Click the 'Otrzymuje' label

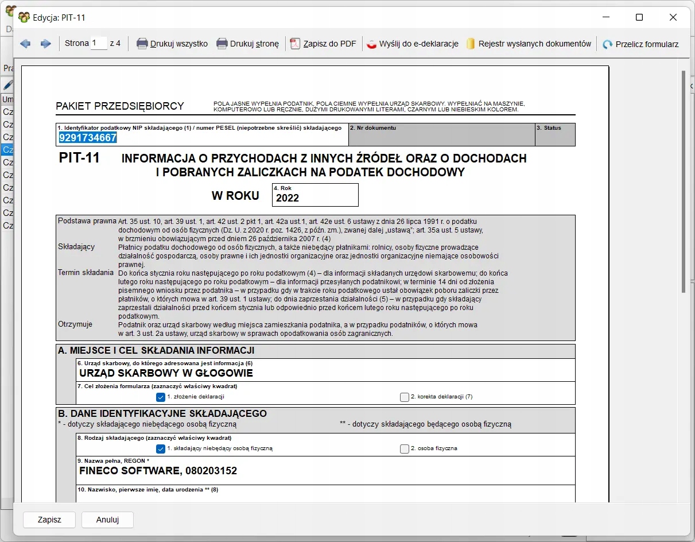pos(75,324)
